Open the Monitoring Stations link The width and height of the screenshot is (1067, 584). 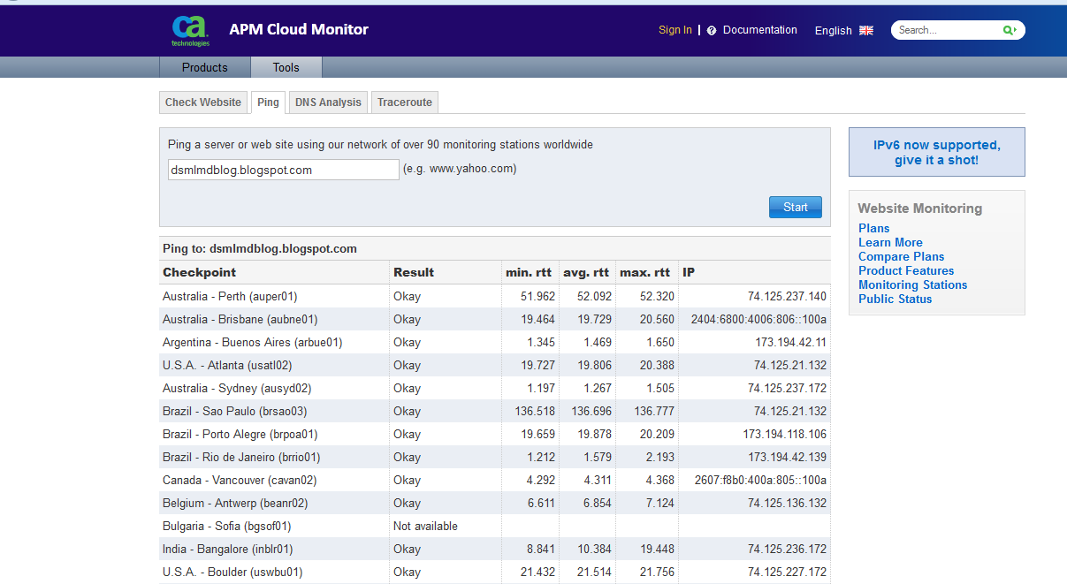pos(912,284)
